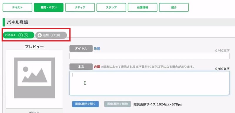Image resolution: width=235 pixels, height=113 pixels.
Task: Click the plus icon beside 追加
Action: [x=40, y=35]
